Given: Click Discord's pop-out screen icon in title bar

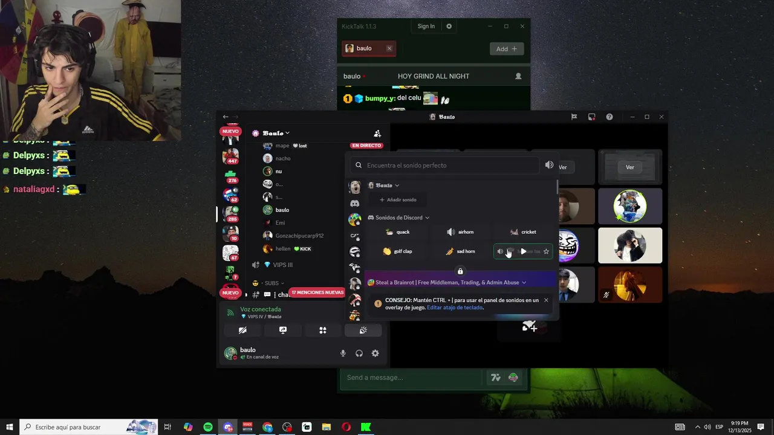Looking at the screenshot, I should (x=591, y=117).
